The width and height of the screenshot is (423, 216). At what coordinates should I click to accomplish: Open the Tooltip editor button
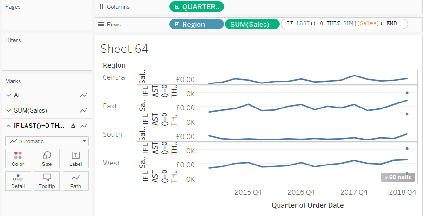point(47,181)
